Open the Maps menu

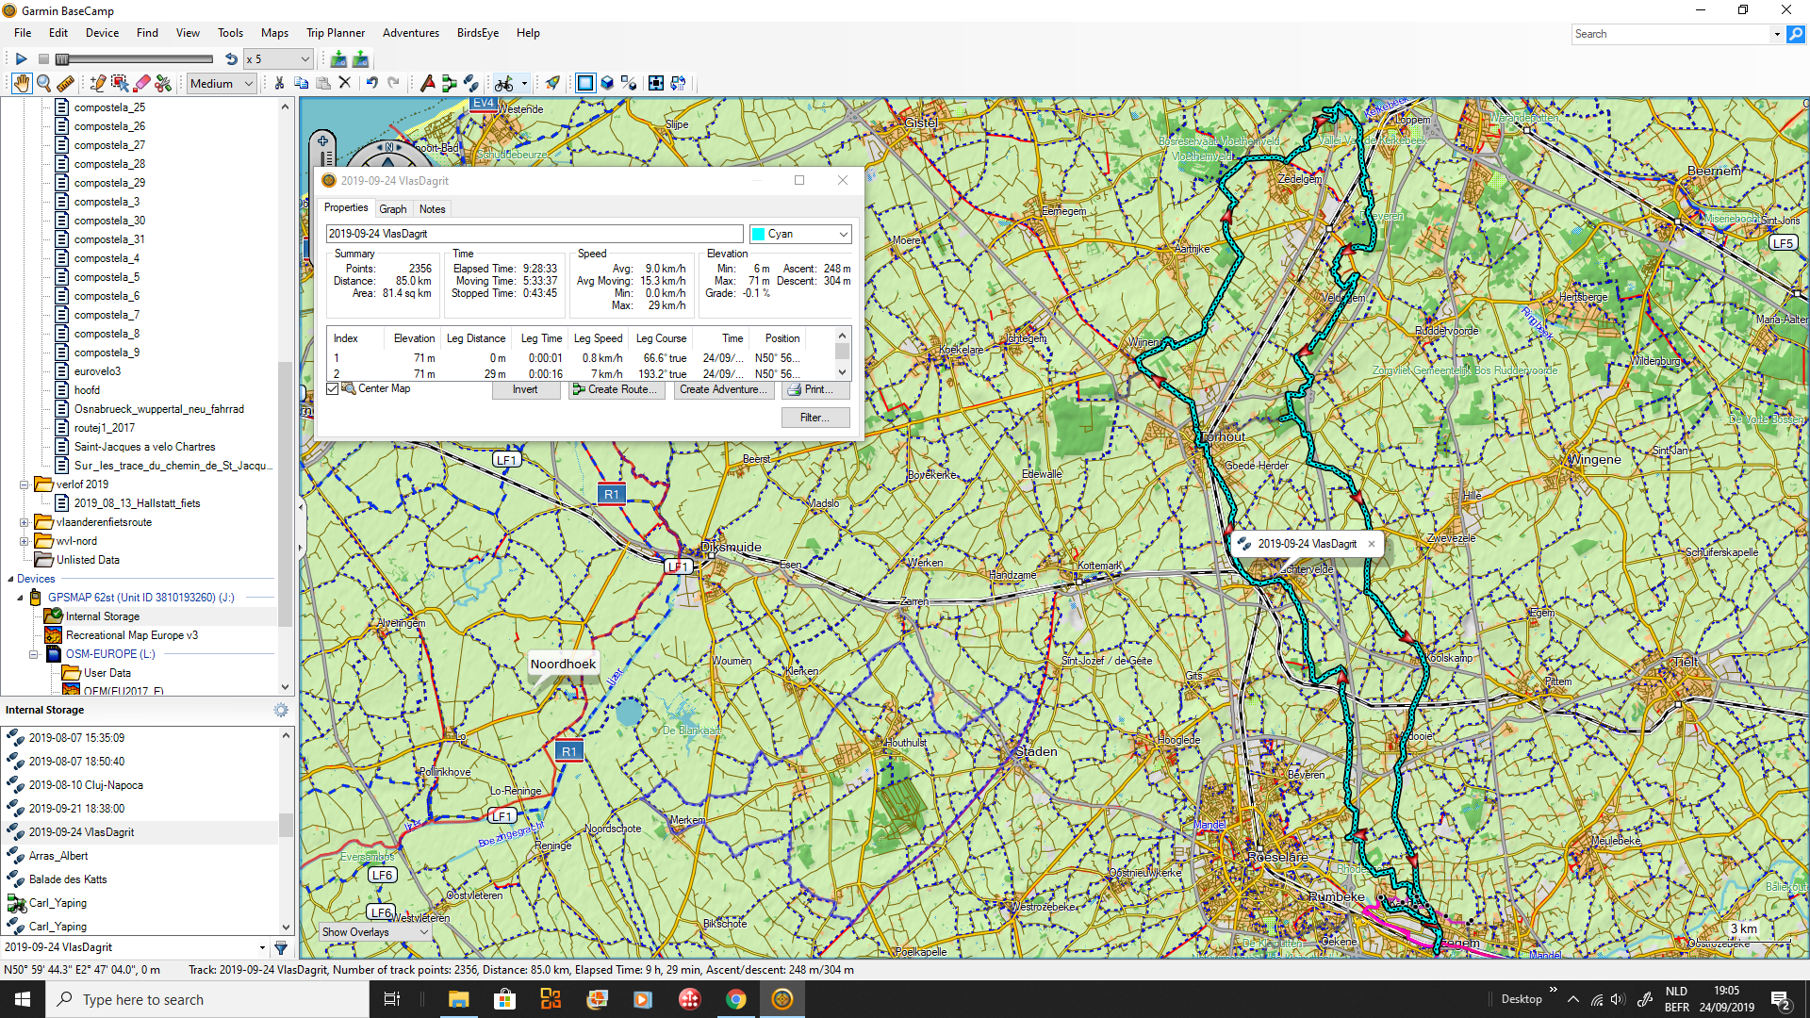point(274,33)
